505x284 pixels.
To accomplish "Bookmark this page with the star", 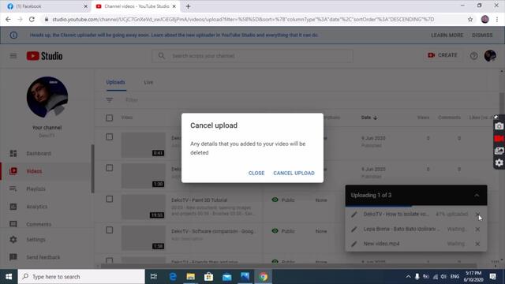I will click(x=470, y=20).
